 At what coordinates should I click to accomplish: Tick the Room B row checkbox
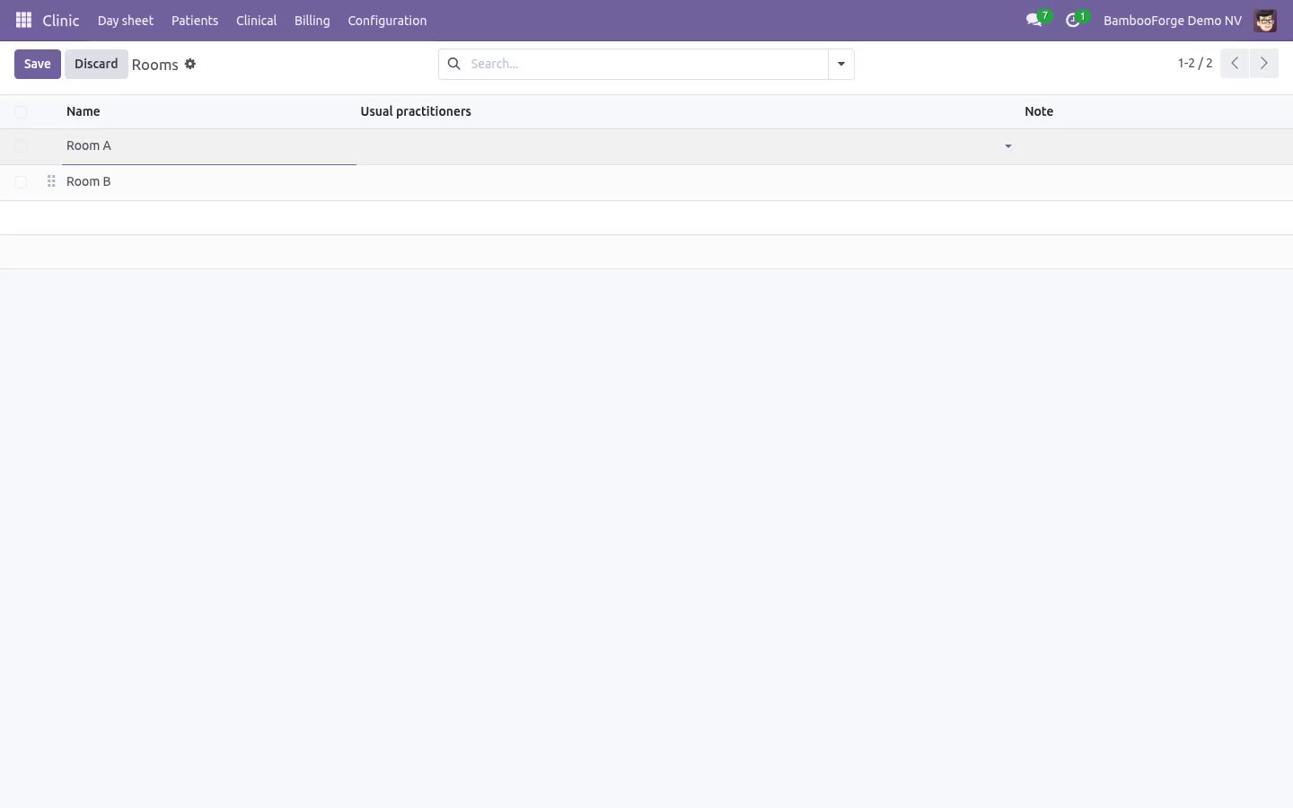(21, 182)
